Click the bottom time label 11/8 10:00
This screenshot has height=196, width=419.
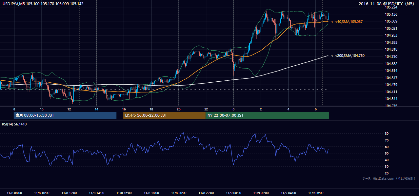click(42, 193)
